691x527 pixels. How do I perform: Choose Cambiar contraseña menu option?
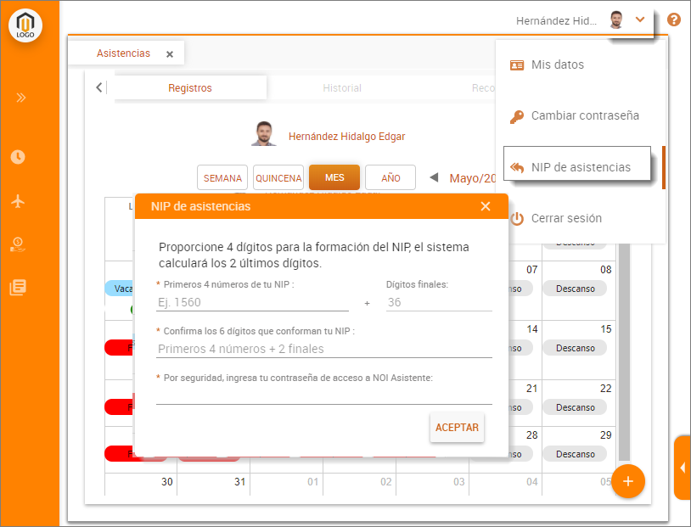coord(585,115)
